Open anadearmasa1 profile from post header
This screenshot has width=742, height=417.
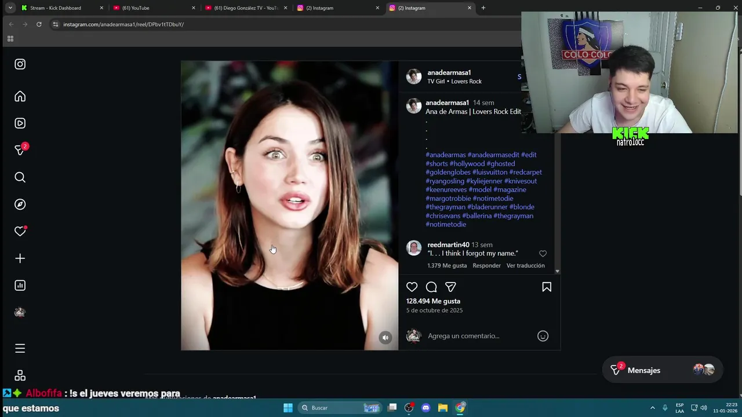(x=449, y=72)
